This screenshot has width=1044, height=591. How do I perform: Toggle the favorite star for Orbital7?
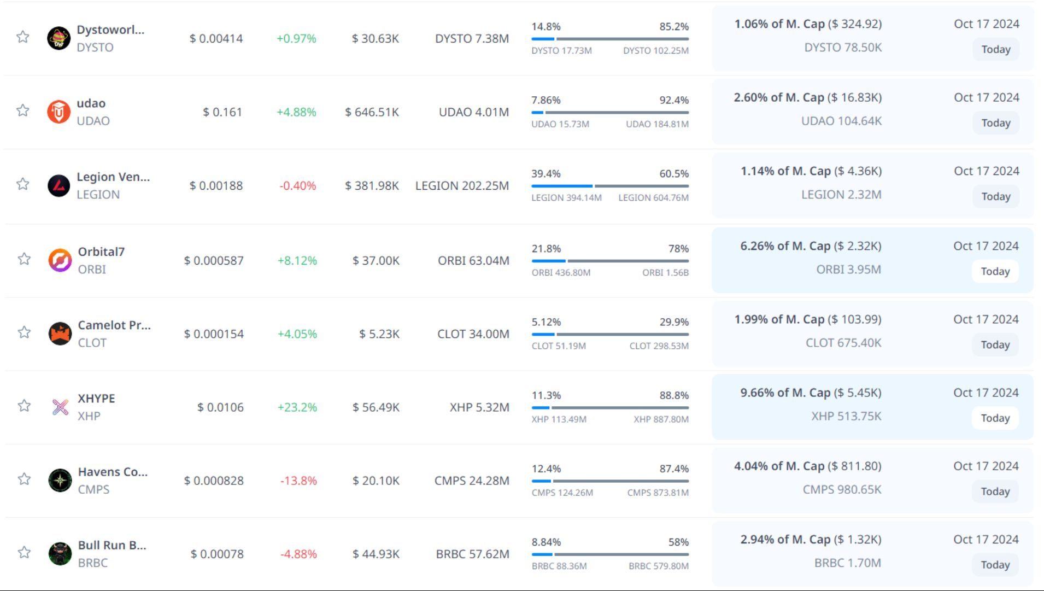coord(24,259)
